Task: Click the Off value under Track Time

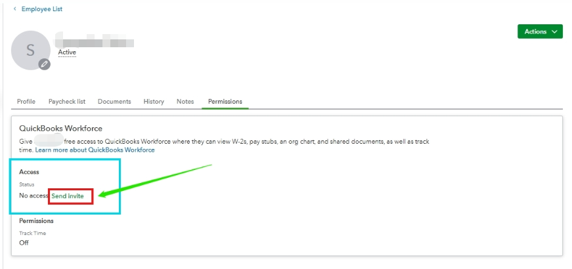Action: (24, 243)
